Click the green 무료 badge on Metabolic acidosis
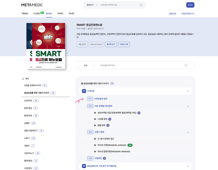This screenshot has width=218, height=170. [130, 145]
